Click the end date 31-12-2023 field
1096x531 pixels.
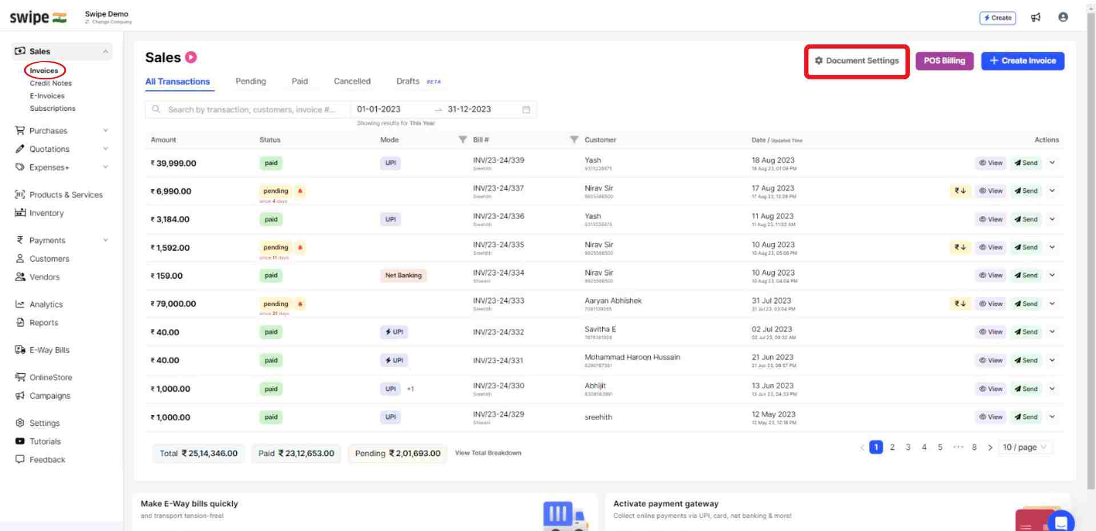469,109
